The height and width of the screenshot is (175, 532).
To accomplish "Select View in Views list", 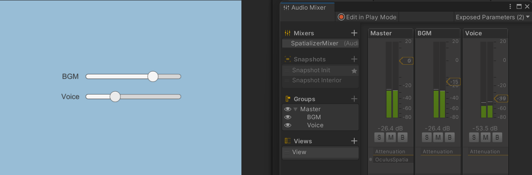I will 320,153.
